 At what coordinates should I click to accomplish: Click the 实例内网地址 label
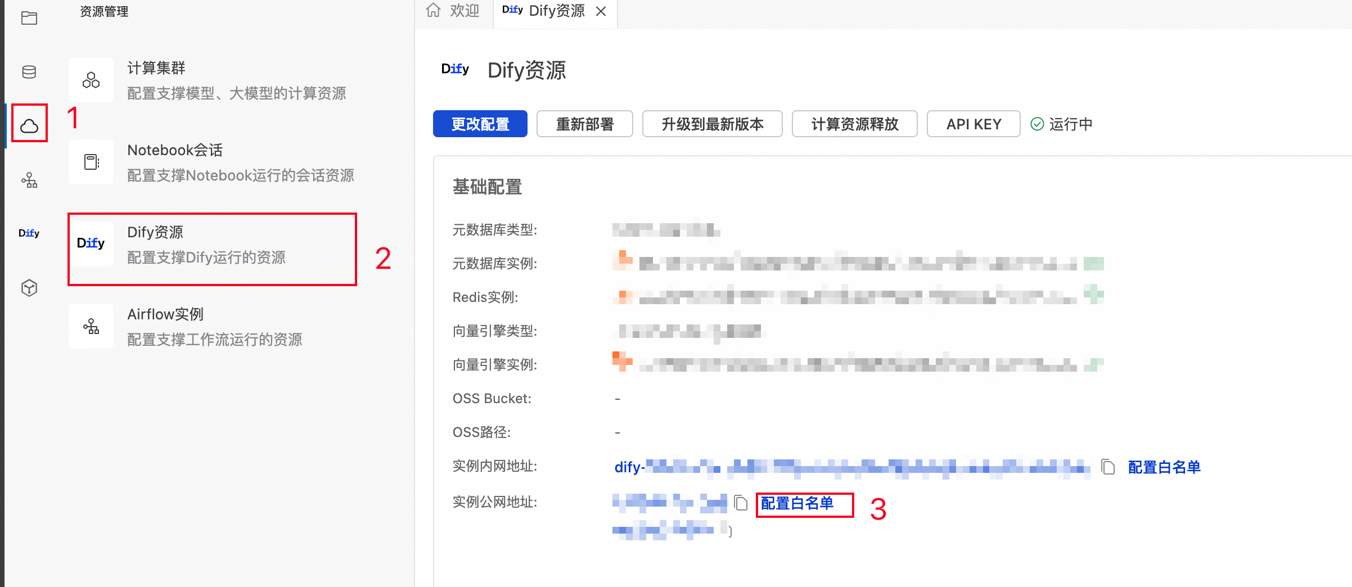[495, 466]
